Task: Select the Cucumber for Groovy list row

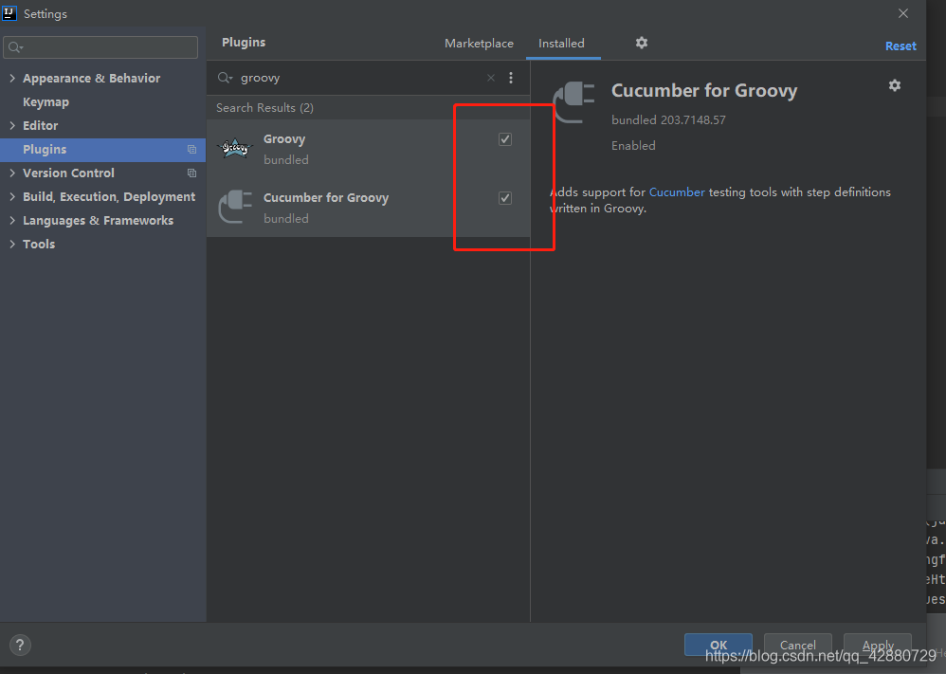Action: click(368, 207)
